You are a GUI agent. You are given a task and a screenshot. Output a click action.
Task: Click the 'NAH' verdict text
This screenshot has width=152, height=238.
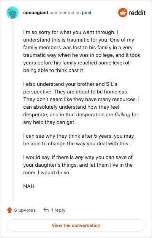29,186
